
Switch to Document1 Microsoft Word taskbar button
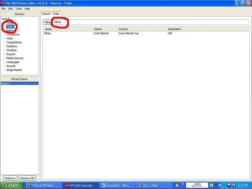coord(117,186)
